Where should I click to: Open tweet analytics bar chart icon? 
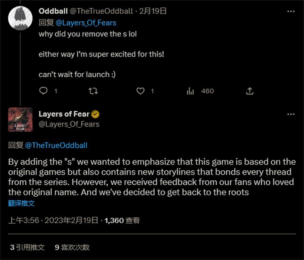(x=190, y=91)
